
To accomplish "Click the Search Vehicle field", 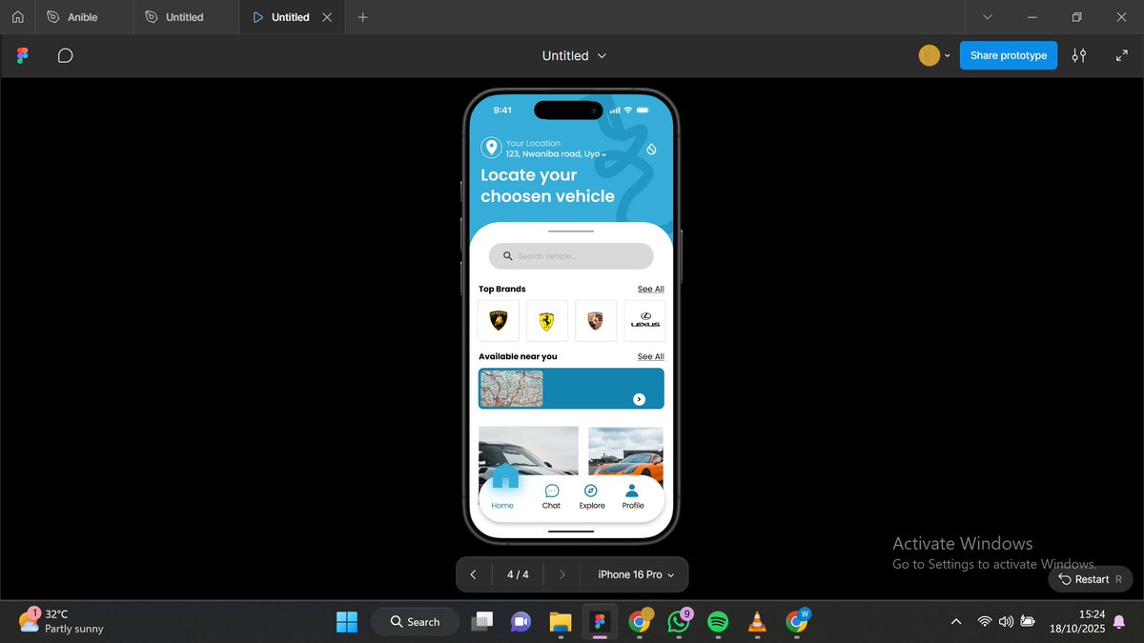I will 571,256.
